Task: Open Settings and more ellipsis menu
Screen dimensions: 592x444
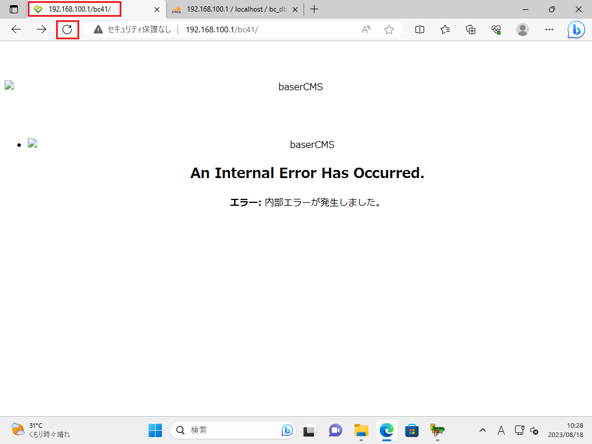Action: [x=549, y=29]
